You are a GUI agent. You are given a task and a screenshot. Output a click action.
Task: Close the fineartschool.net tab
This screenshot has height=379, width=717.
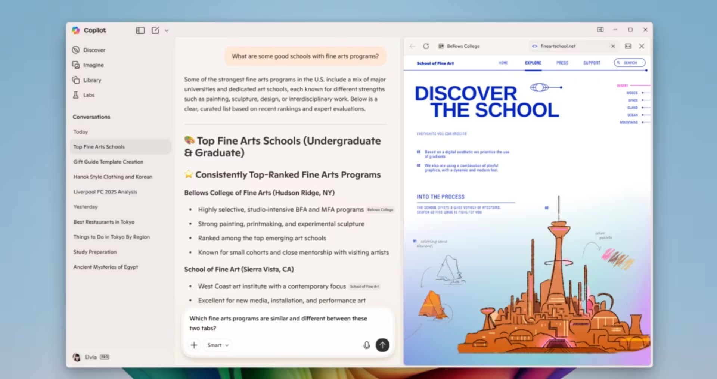tap(613, 46)
